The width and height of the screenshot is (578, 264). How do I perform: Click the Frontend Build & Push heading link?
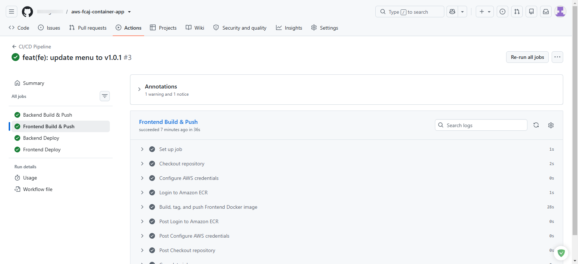(168, 122)
